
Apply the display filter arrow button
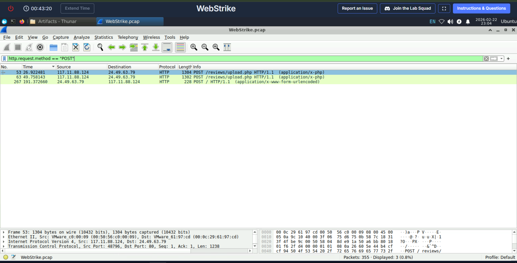494,59
